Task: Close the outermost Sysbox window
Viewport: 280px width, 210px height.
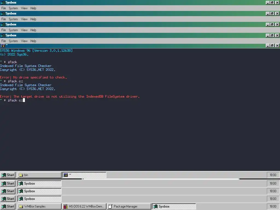Action: pyautogui.click(x=277, y=3)
